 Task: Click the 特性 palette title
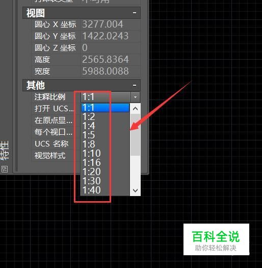coord(4,150)
